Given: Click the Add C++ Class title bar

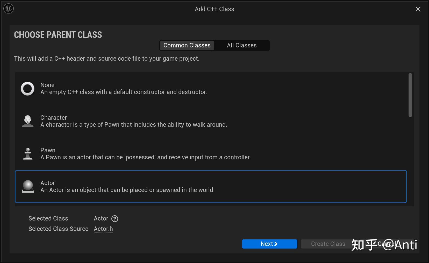Looking at the screenshot, I should tap(214, 9).
